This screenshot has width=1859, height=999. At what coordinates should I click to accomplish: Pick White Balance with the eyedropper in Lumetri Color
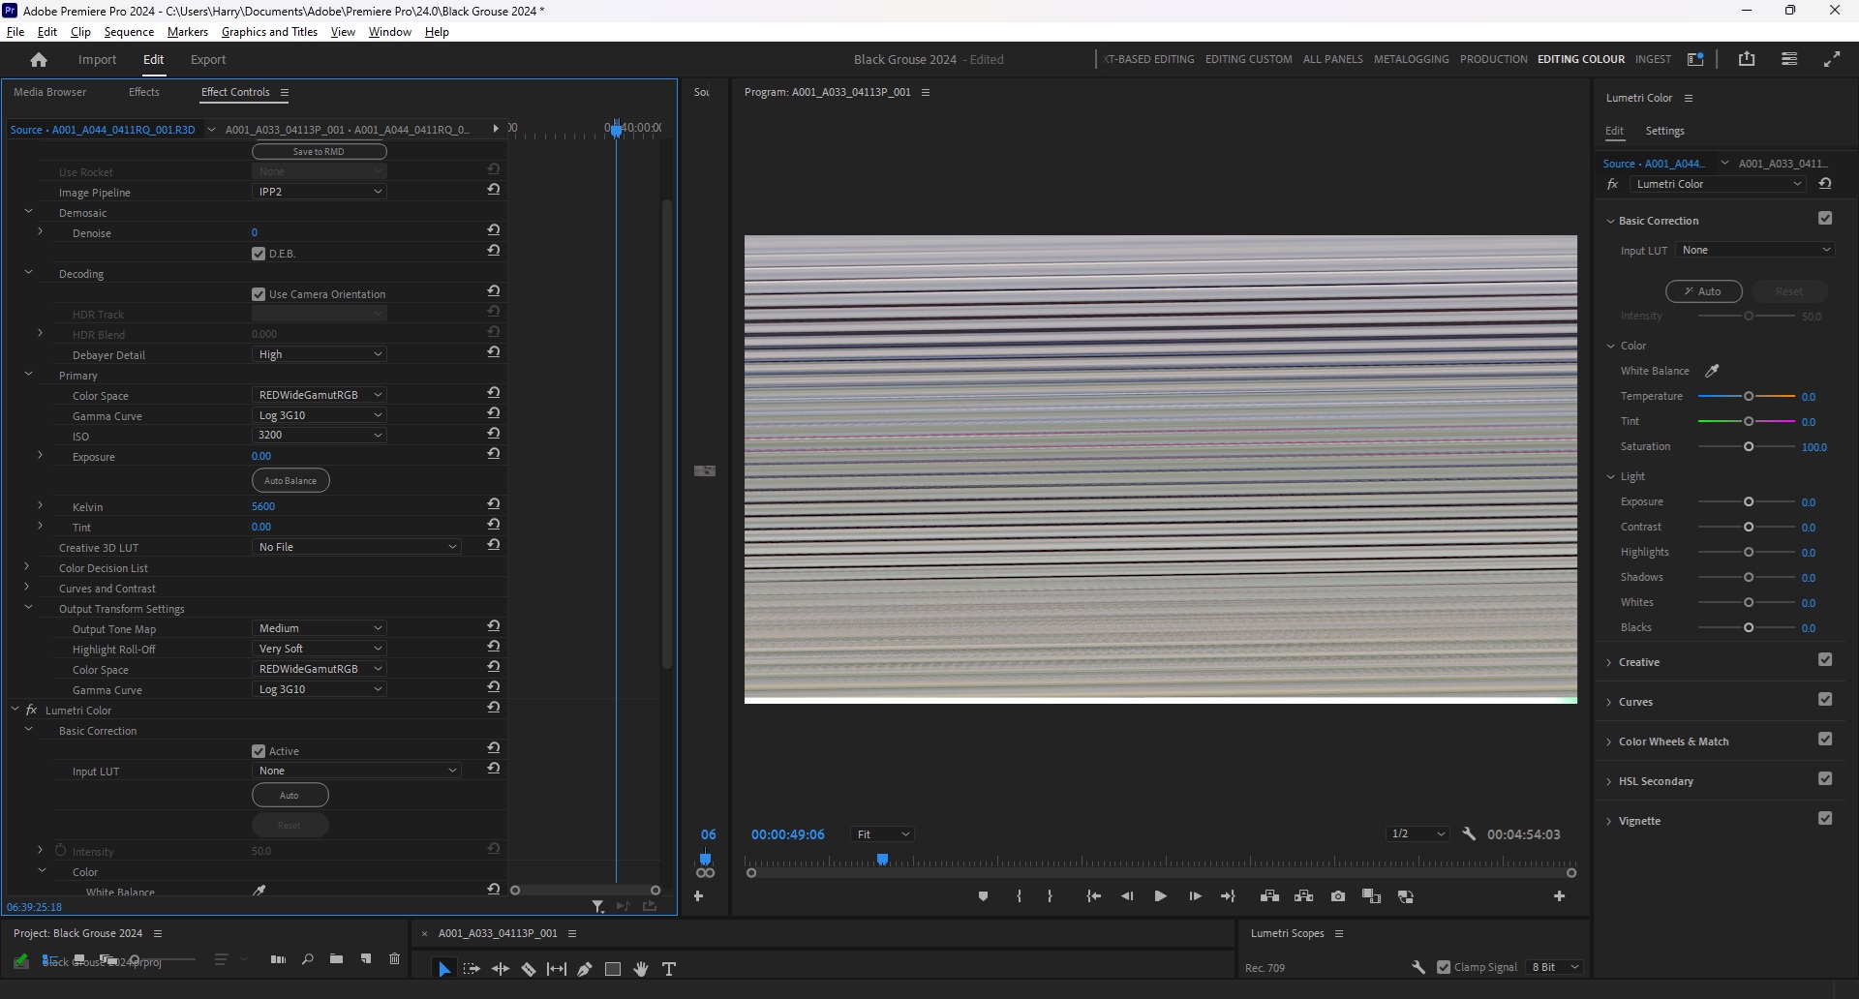[x=1712, y=371]
